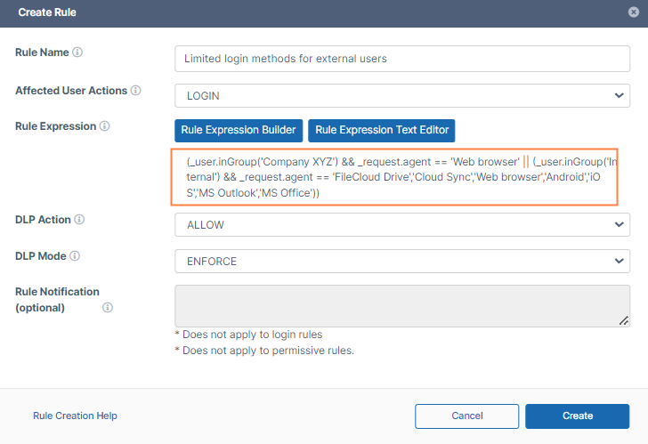Click the info icon next to DLP Mode
The width and height of the screenshot is (648, 444).
click(75, 256)
